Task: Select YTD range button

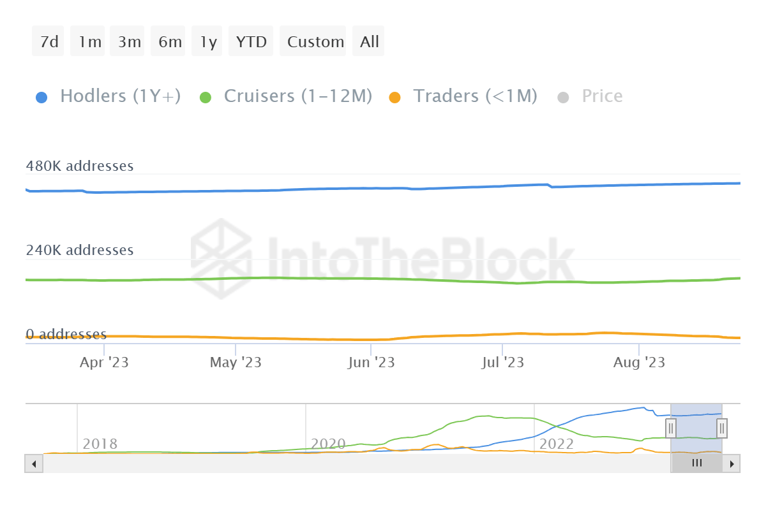Action: pos(251,41)
